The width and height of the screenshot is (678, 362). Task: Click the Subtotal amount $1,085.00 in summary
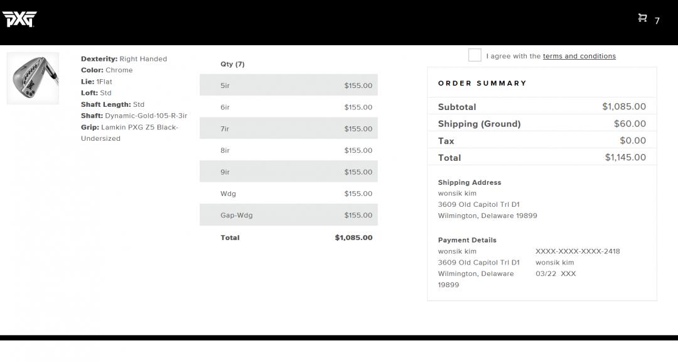623,107
